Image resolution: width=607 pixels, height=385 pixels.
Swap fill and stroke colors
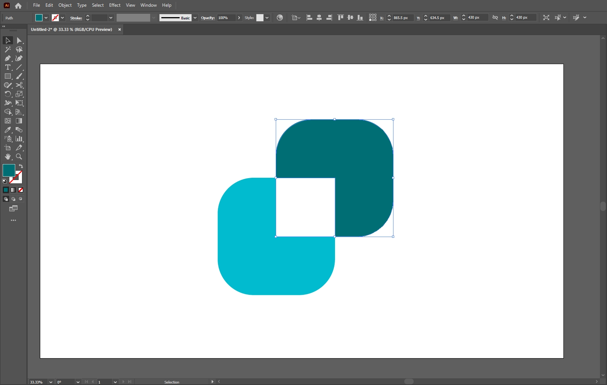(x=21, y=166)
